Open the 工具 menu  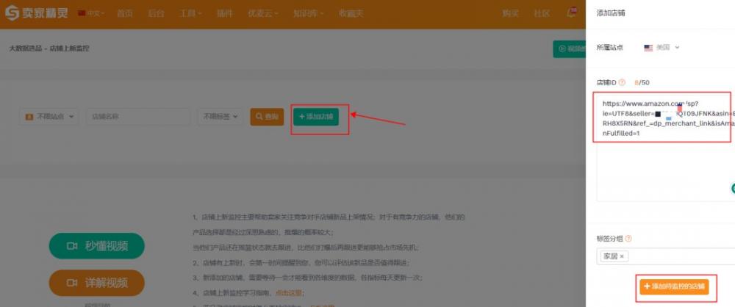[x=191, y=13]
